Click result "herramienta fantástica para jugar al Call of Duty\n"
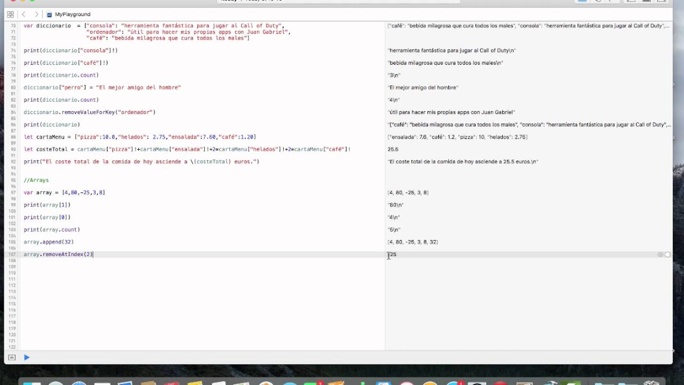This screenshot has height=385, width=684. point(452,50)
